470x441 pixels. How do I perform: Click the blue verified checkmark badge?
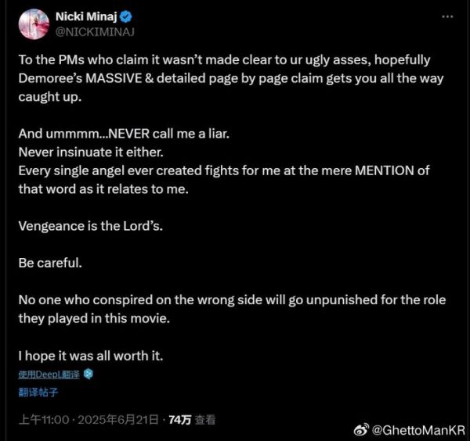[127, 16]
